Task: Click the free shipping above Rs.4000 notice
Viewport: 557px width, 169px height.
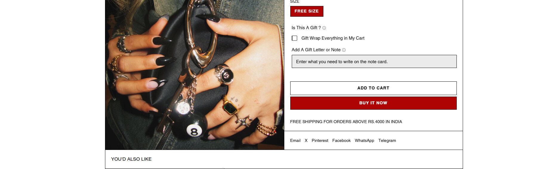Action: [x=346, y=122]
